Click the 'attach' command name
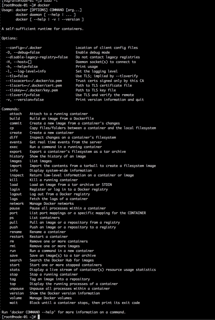 click(16, 114)
